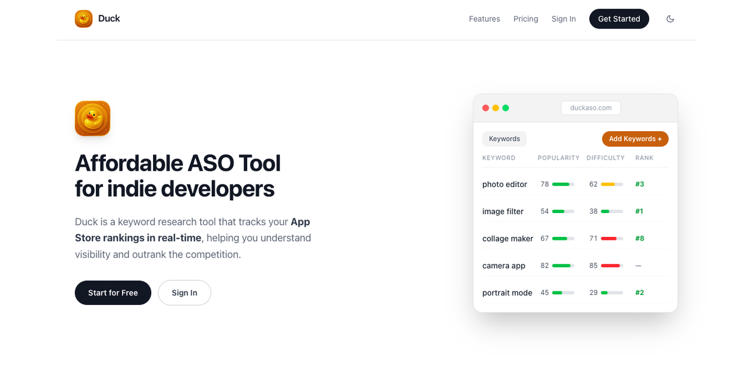Viewport: 744px width, 378px height.
Task: Click portrait mode popularity bar
Action: [x=563, y=293]
